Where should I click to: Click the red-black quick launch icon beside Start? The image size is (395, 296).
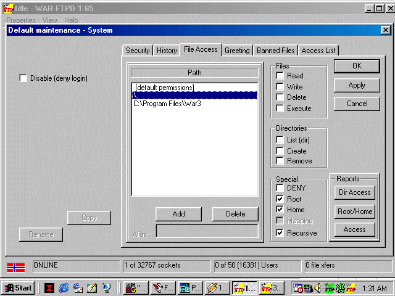(x=49, y=287)
